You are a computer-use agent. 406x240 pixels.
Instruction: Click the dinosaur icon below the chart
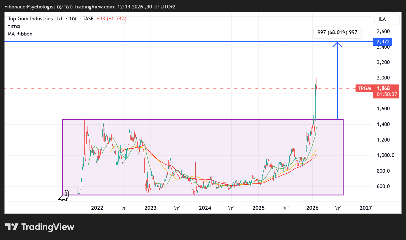coord(64,195)
